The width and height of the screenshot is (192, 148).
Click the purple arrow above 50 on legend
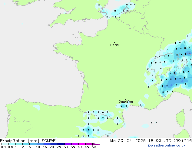click(x=96, y=144)
